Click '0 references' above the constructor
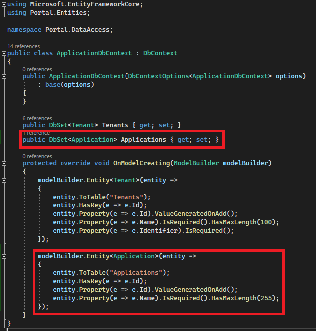Image resolution: width=316 pixels, height=331 pixels. tap(37, 70)
